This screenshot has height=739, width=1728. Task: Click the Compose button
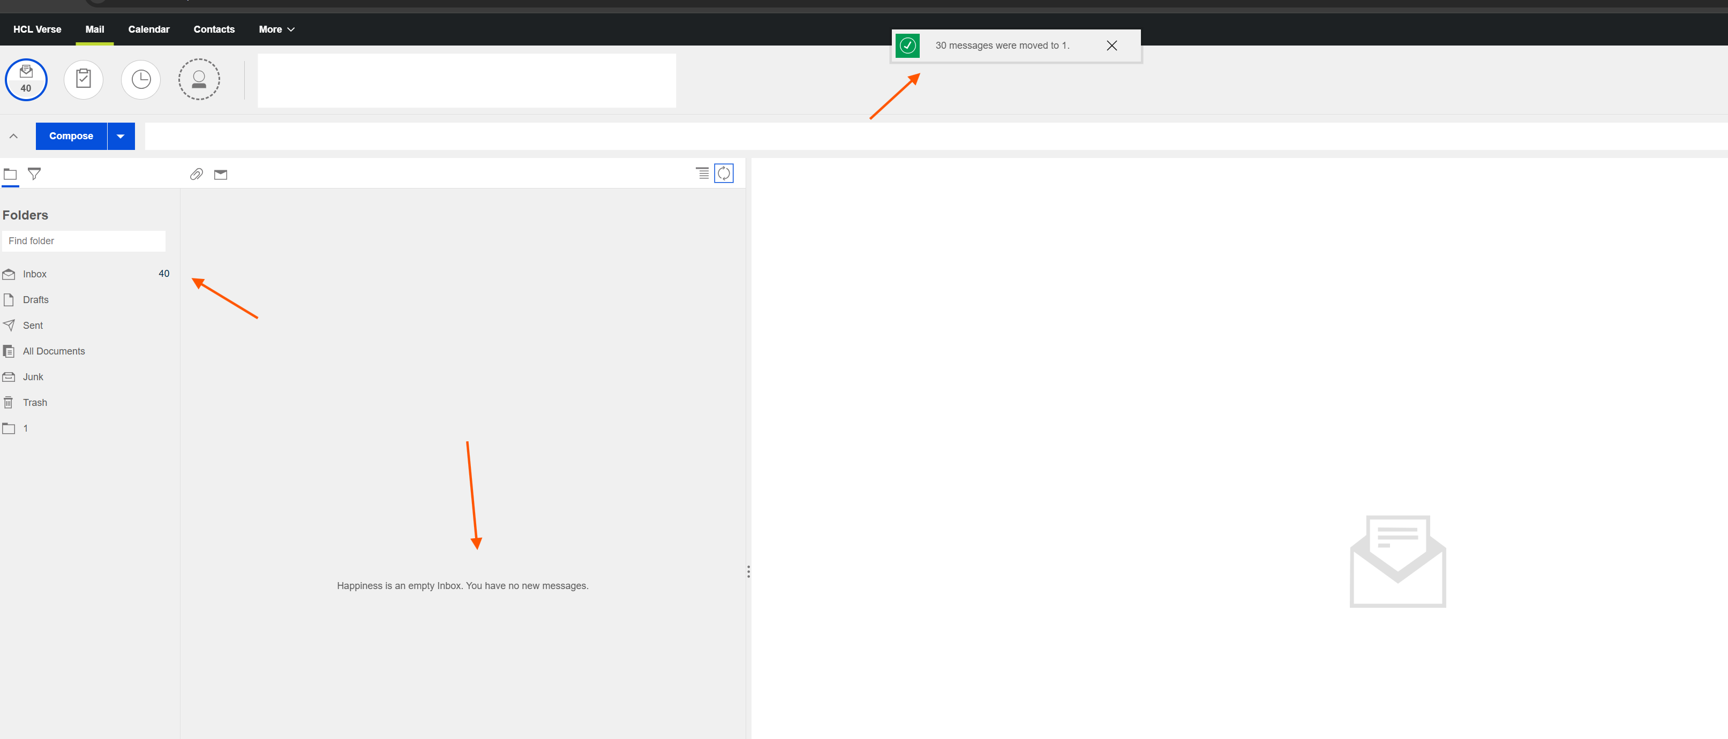[x=71, y=136]
